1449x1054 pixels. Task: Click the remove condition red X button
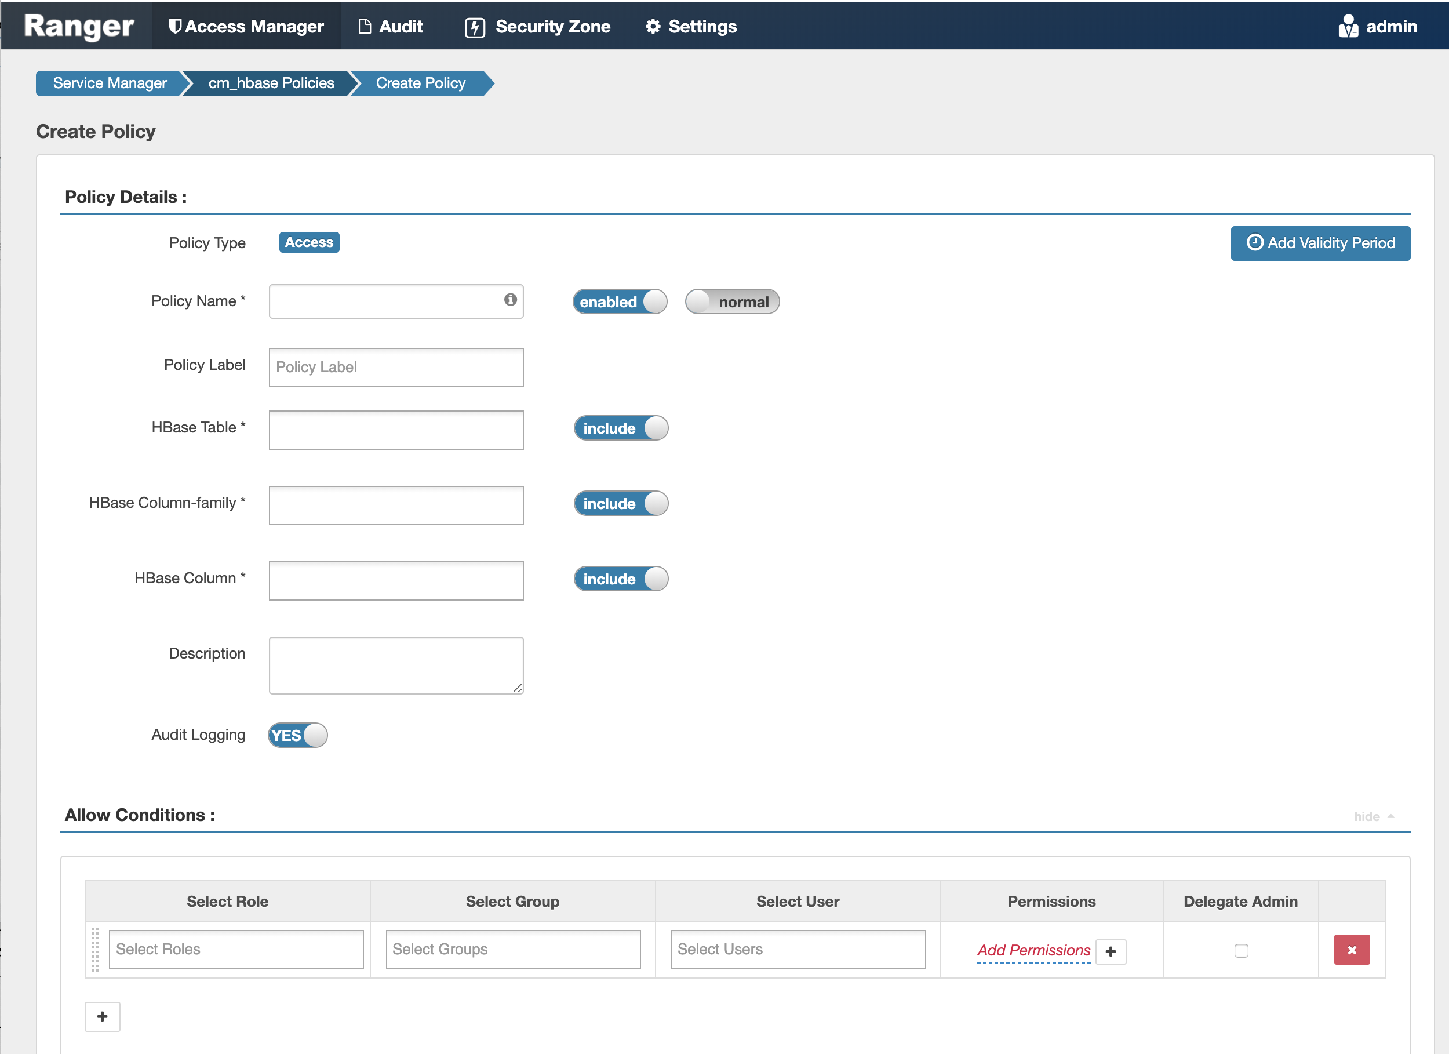click(x=1351, y=950)
